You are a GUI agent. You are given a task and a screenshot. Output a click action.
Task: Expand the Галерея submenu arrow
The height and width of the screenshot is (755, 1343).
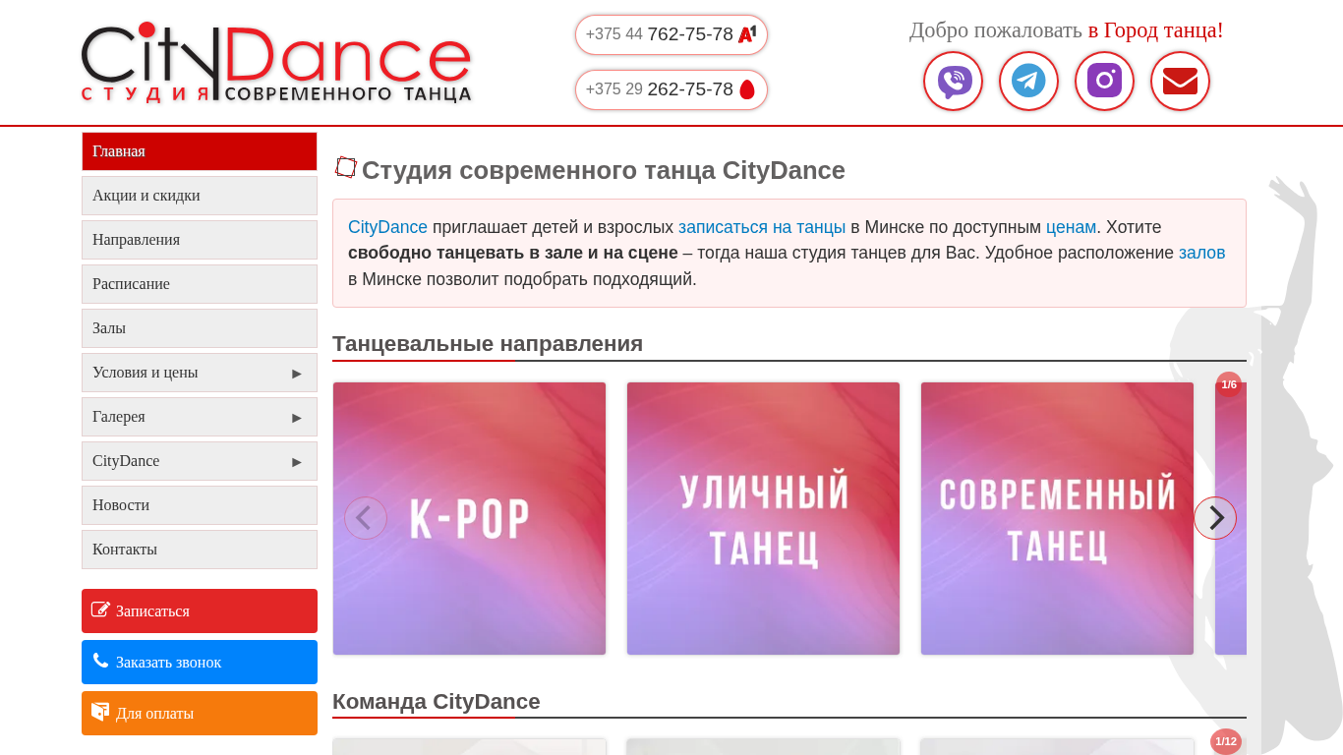click(x=297, y=418)
